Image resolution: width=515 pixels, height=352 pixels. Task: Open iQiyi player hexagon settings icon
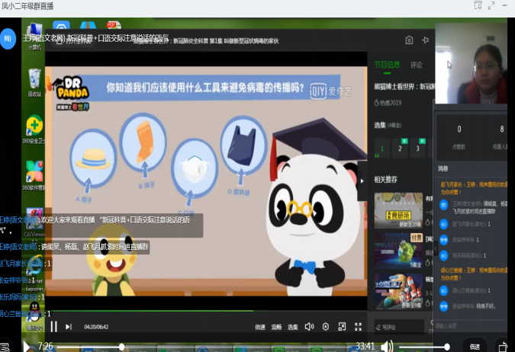326,327
